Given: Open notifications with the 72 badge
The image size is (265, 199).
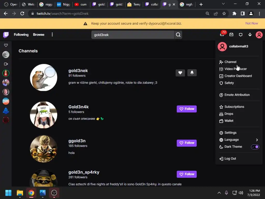Looking at the screenshot, I should click(x=222, y=34).
